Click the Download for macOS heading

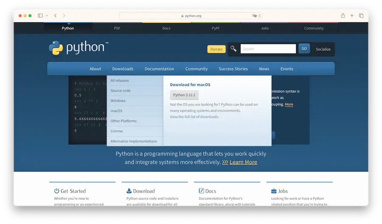pyautogui.click(x=190, y=85)
